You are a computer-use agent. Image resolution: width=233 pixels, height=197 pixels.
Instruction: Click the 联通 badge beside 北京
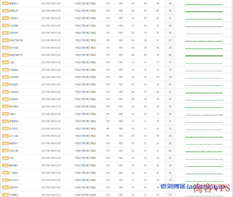click(5, 158)
